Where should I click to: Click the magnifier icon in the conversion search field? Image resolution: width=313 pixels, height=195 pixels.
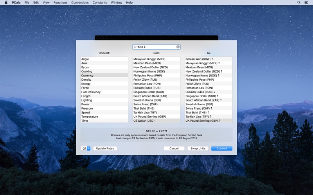point(135,47)
